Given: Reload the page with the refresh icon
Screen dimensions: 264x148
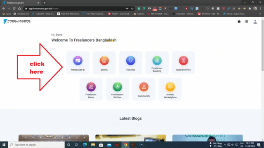Looking at the screenshot, I should point(14,9).
